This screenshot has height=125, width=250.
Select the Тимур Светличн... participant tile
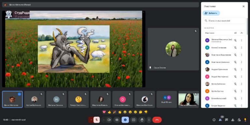coord(78,99)
